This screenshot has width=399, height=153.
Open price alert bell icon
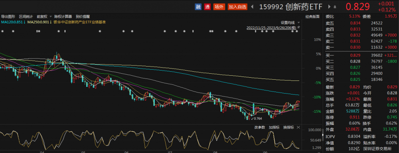pyautogui.click(x=335, y=7)
